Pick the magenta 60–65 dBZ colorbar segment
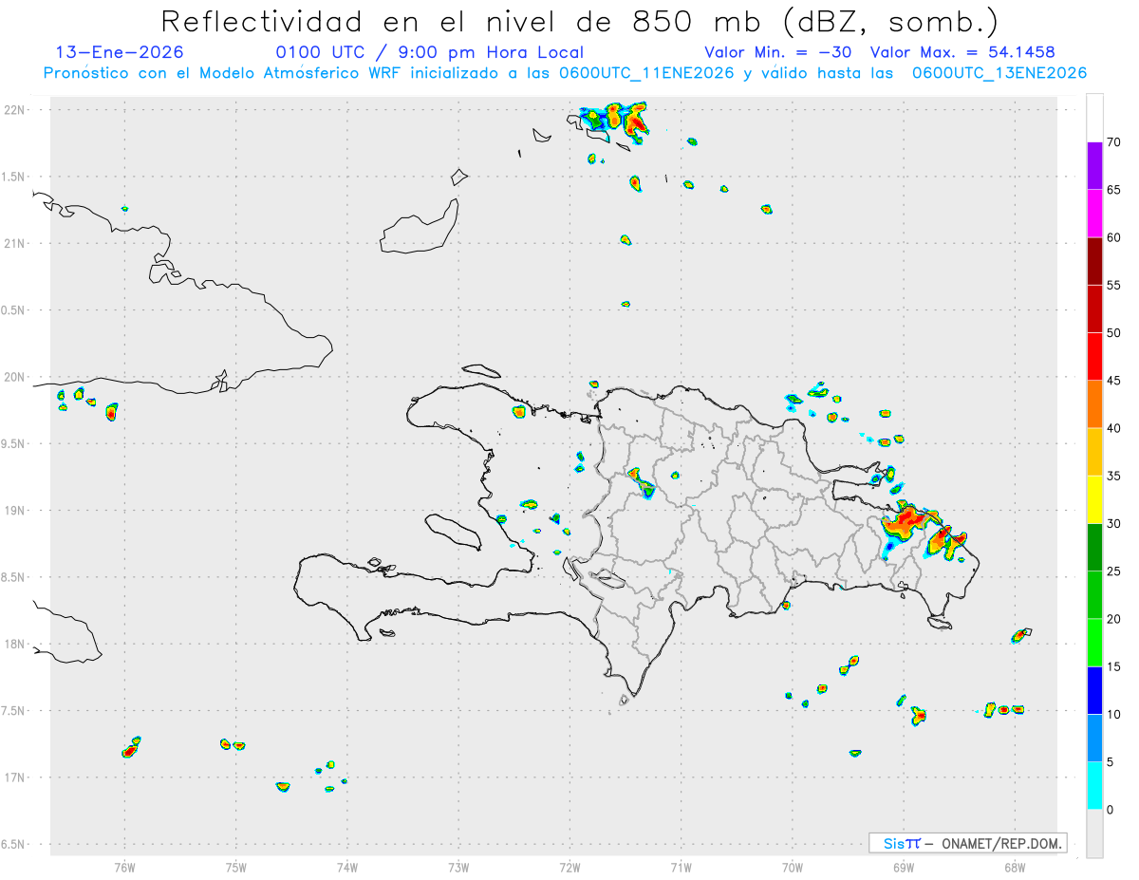This screenshot has width=1139, height=880. click(x=1094, y=214)
